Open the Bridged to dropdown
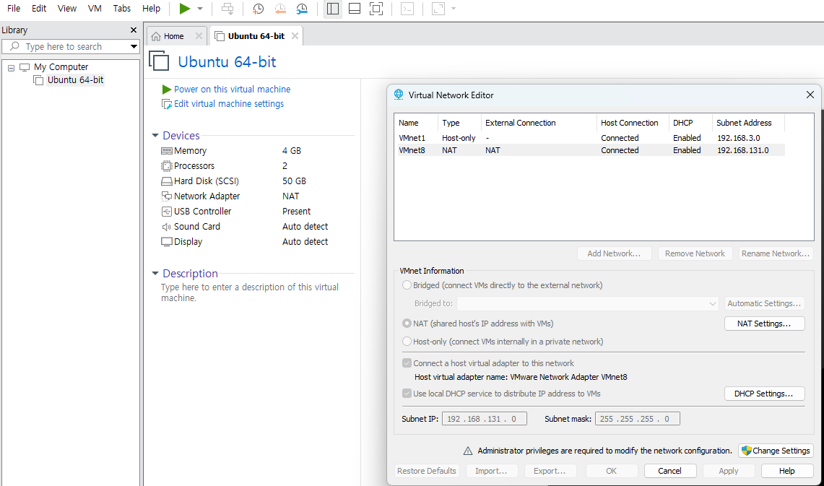Screen dimensions: 824x486 (588, 304)
